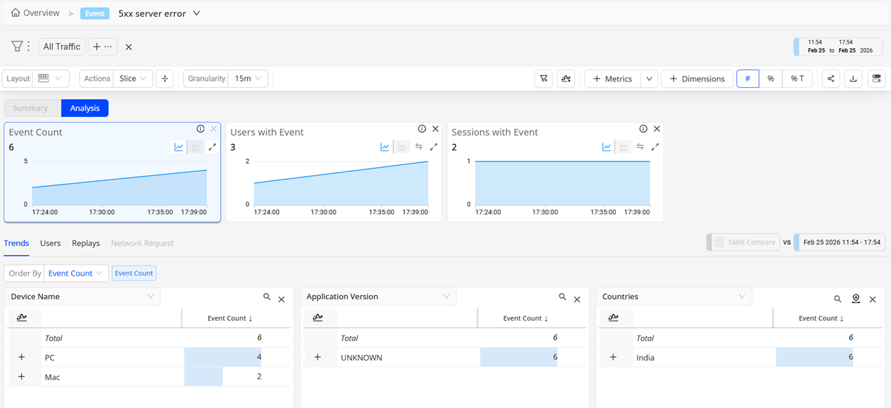
Task: Click the download icon in the toolbar
Action: click(853, 79)
